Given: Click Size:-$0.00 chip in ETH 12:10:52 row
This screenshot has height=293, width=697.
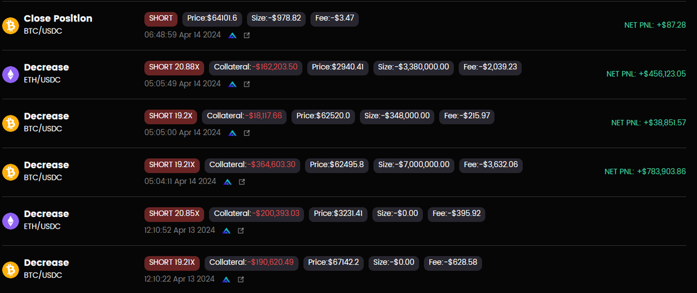Looking at the screenshot, I should [398, 214].
